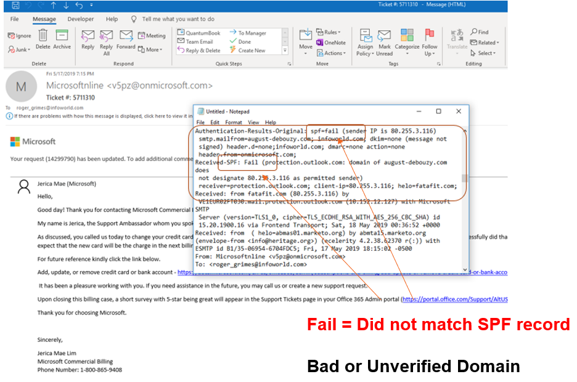Screen dimensions: 577x382
Task: Click the Ignore button
Action: coord(20,36)
